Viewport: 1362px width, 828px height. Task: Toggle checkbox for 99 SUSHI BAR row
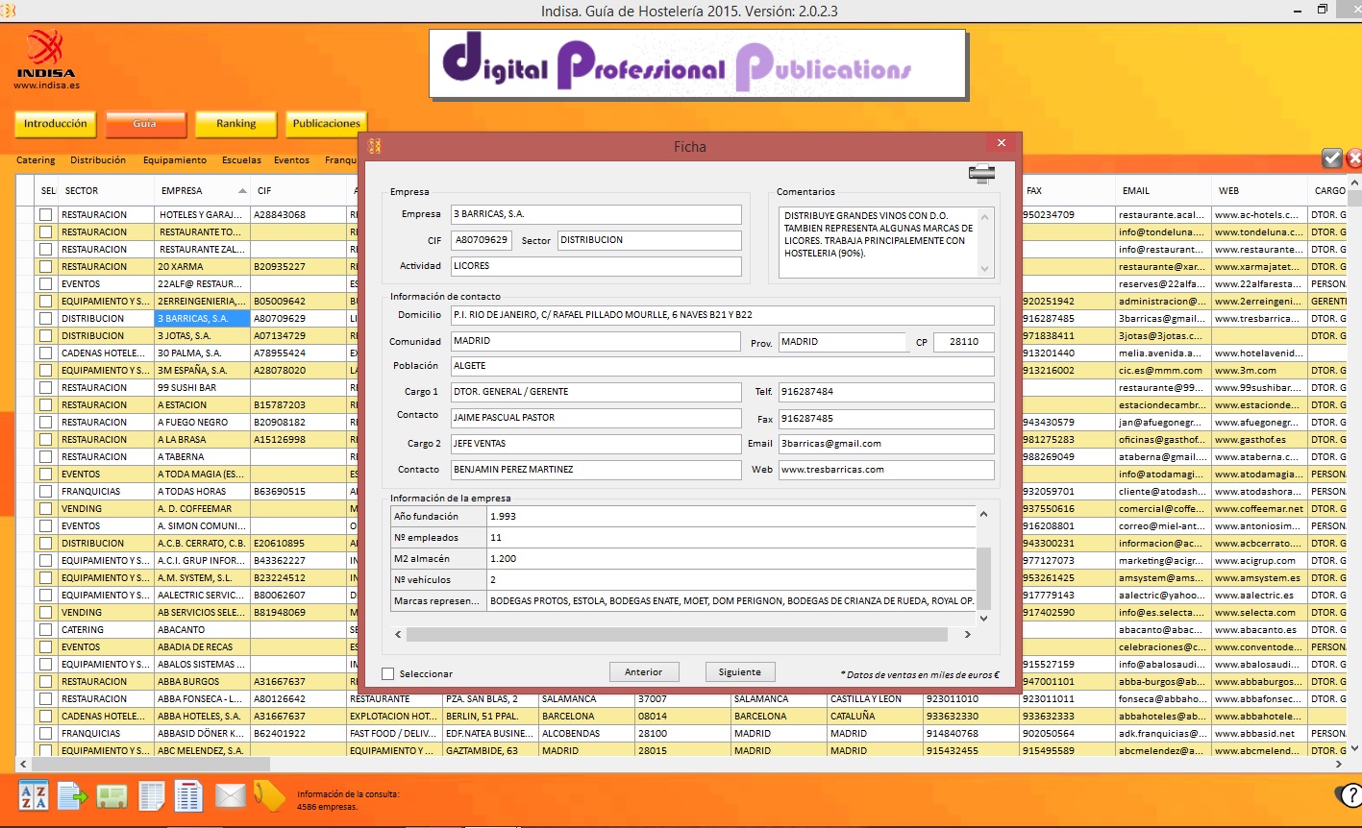45,388
